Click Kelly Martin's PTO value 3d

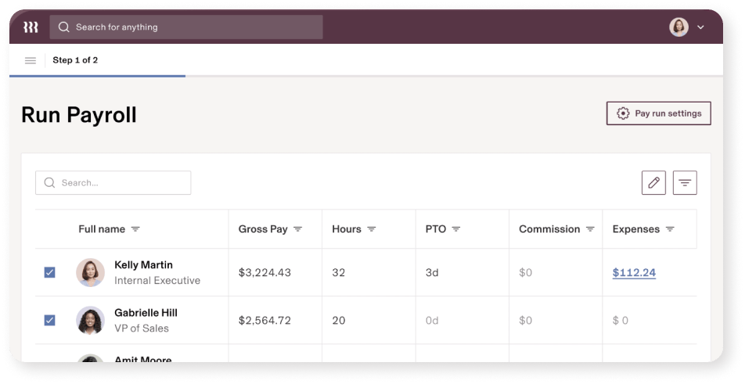[432, 272]
